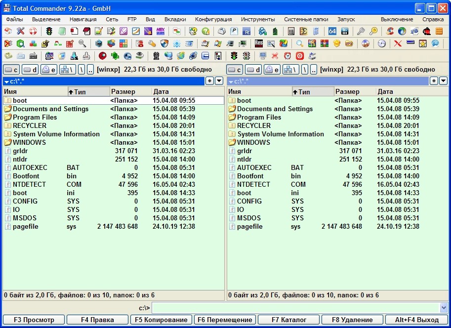This screenshot has height=328, width=451.
Task: Click the orange wrench icon
Action: coord(152,43)
